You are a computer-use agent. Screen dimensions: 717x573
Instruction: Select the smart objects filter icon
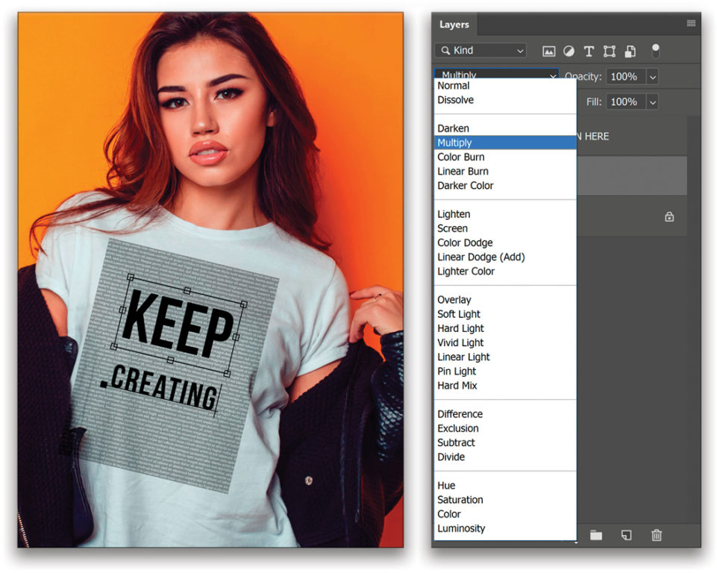click(x=629, y=51)
